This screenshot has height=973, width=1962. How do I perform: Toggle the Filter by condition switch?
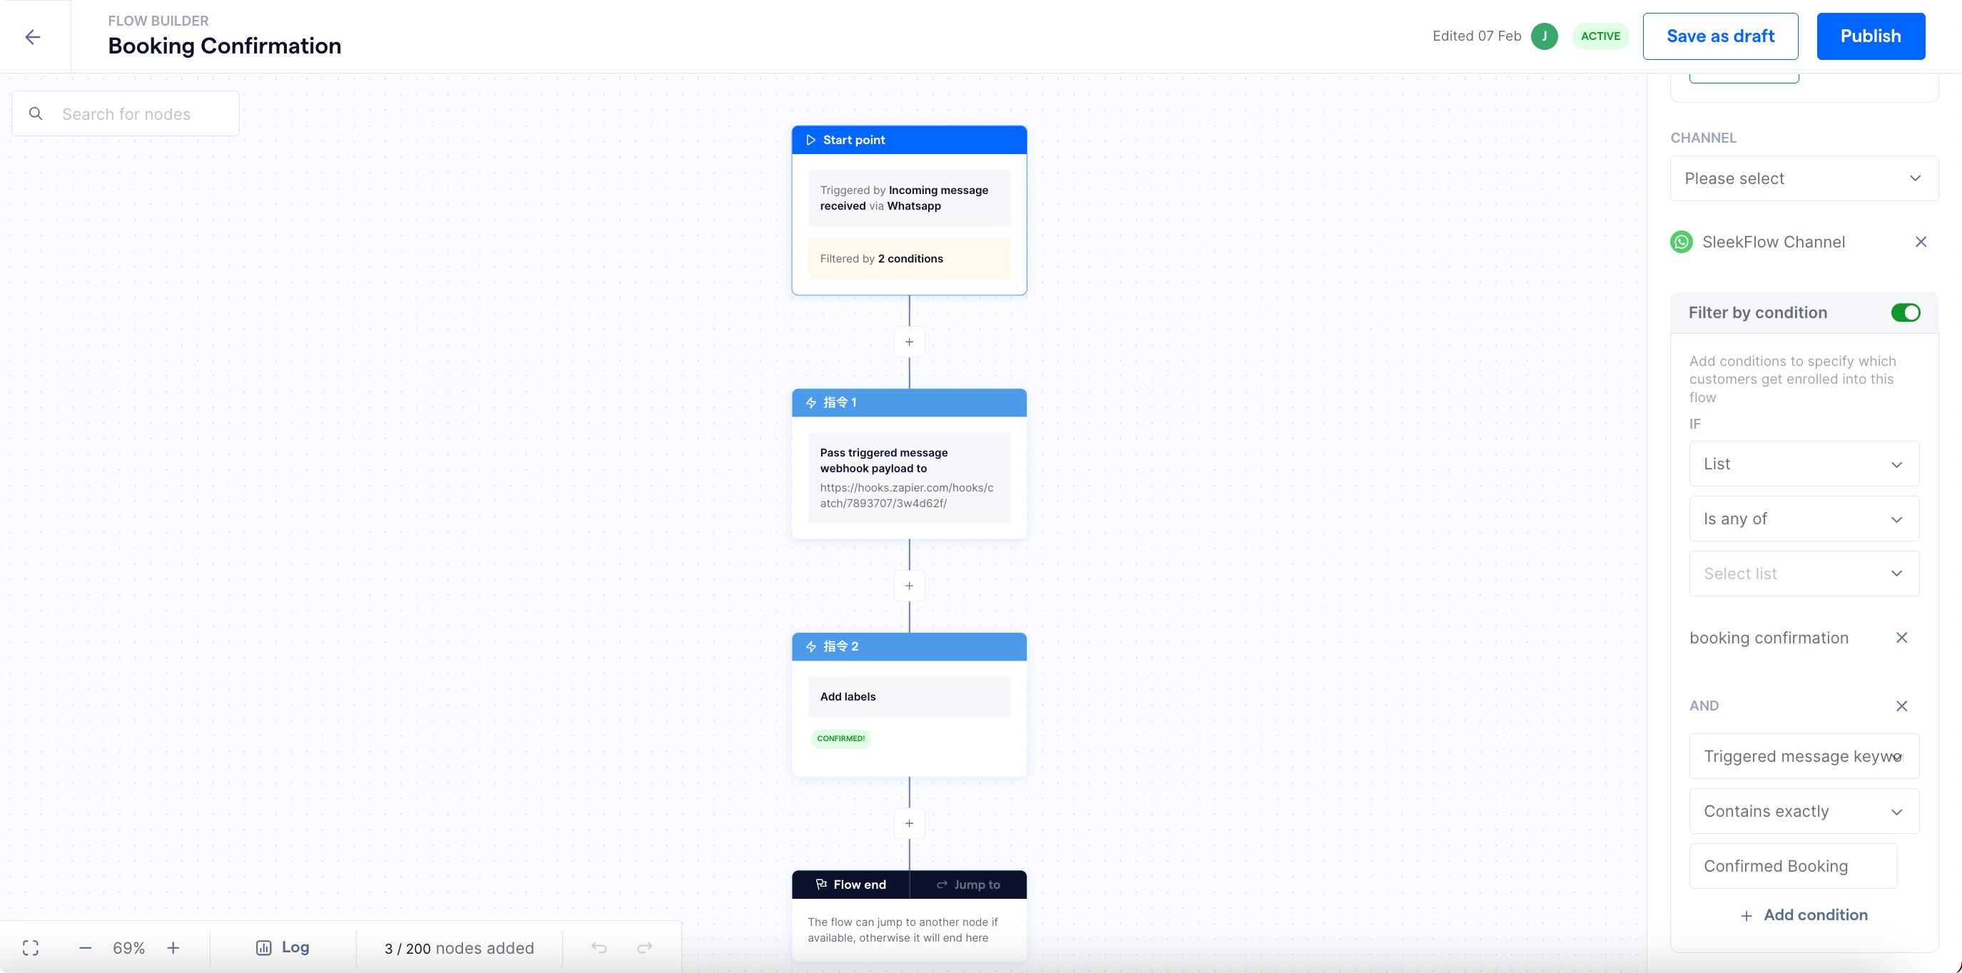pos(1907,312)
